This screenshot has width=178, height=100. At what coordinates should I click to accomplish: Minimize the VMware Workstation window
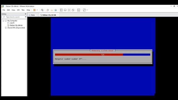coord(171,6)
